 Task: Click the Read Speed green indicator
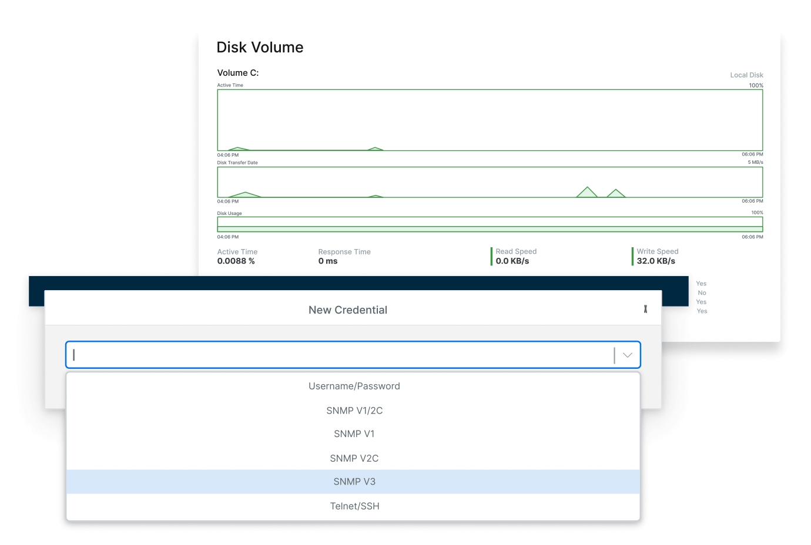pos(491,256)
